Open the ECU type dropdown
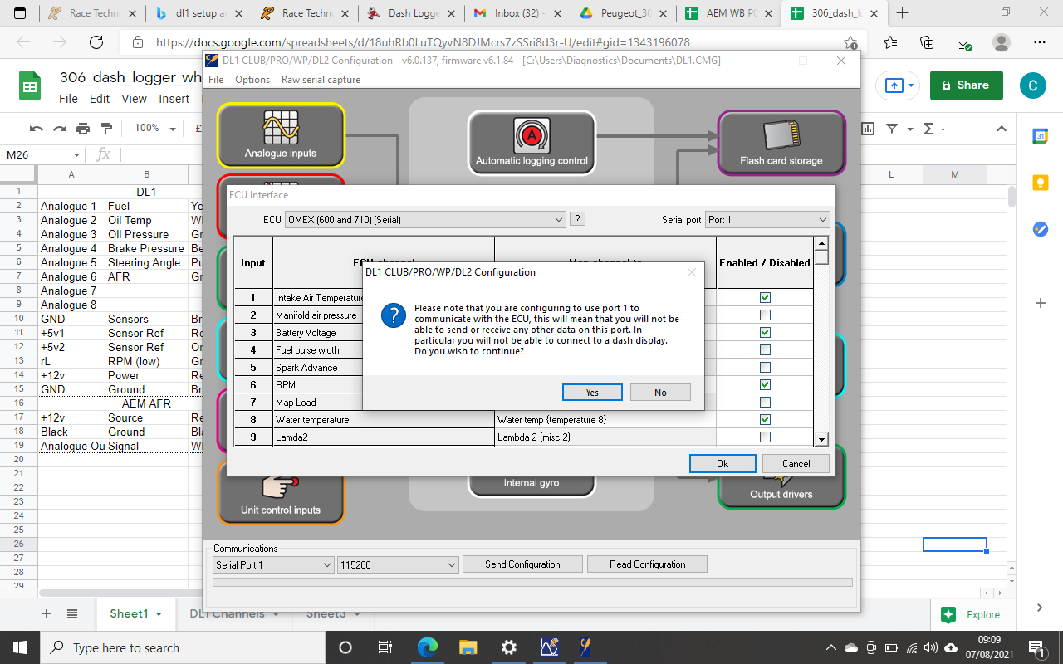This screenshot has width=1063, height=664. 425,220
